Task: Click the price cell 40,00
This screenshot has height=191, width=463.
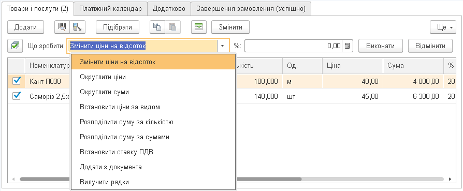Action: click(x=353, y=81)
